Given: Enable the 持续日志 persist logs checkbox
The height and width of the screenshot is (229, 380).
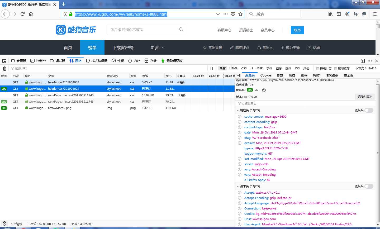Looking at the screenshot, I should (317, 68).
